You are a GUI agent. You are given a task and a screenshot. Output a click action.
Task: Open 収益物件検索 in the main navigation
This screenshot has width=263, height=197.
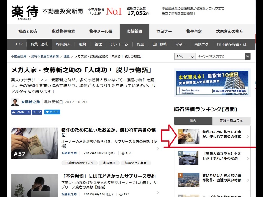[63, 31]
